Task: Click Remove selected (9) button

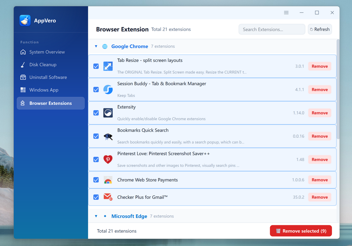Action: [x=301, y=231]
